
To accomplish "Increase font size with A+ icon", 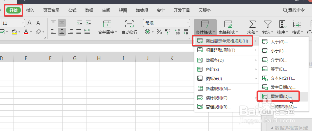I will point(30,23).
